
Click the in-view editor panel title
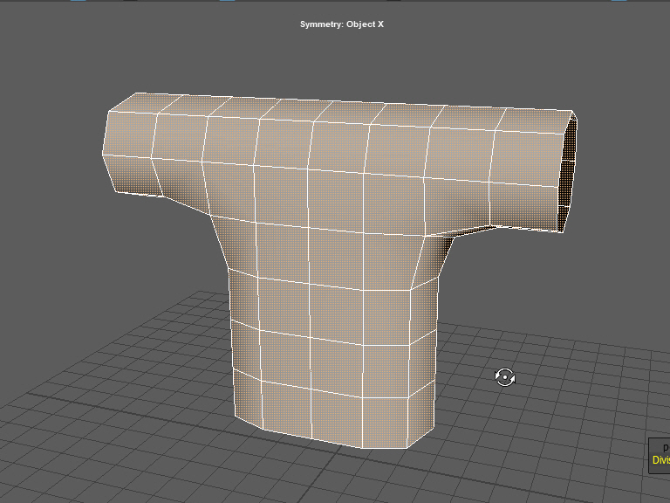point(665,447)
